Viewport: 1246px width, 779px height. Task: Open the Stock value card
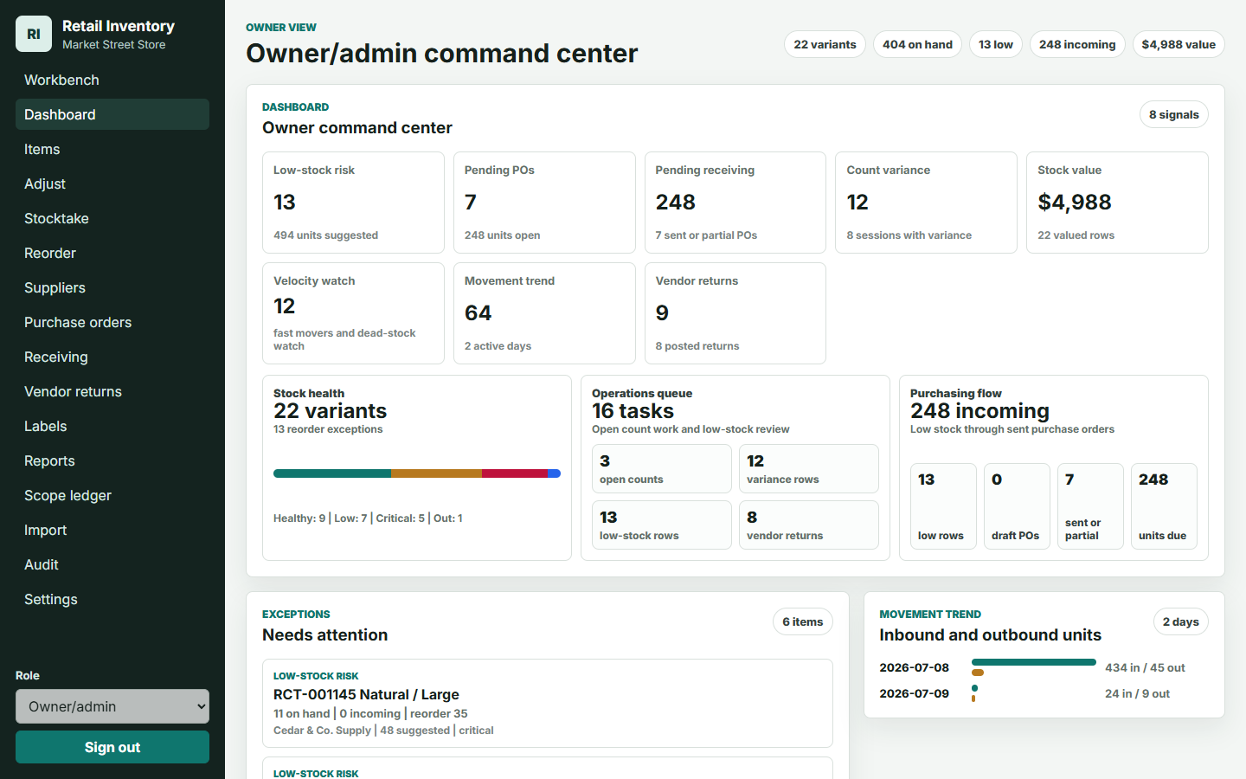1117,203
